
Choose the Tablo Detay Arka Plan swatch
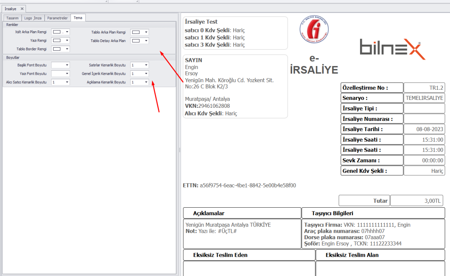click(136, 41)
